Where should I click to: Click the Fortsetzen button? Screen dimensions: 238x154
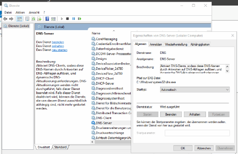point(218,115)
